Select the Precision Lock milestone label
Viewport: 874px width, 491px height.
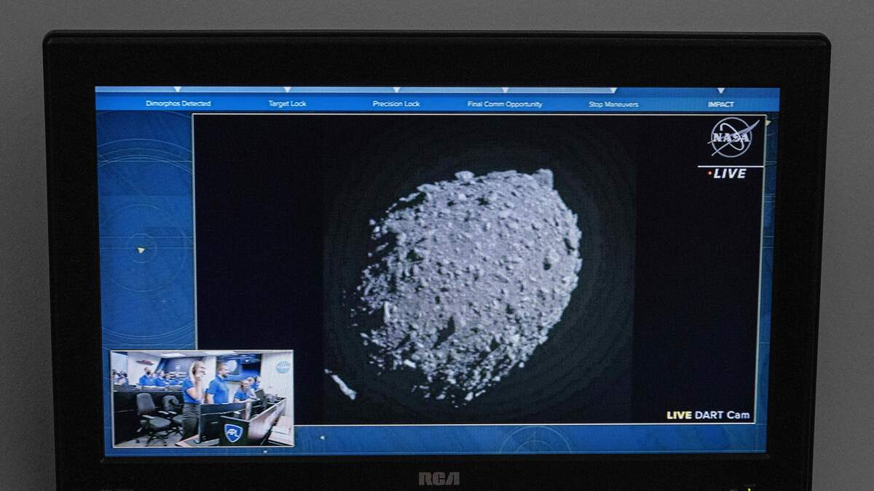[396, 104]
